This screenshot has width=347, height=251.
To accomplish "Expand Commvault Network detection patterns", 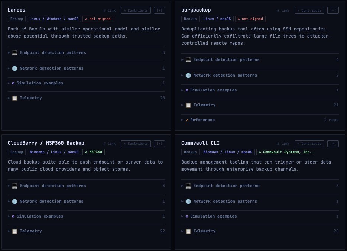I will pyautogui.click(x=260, y=202).
